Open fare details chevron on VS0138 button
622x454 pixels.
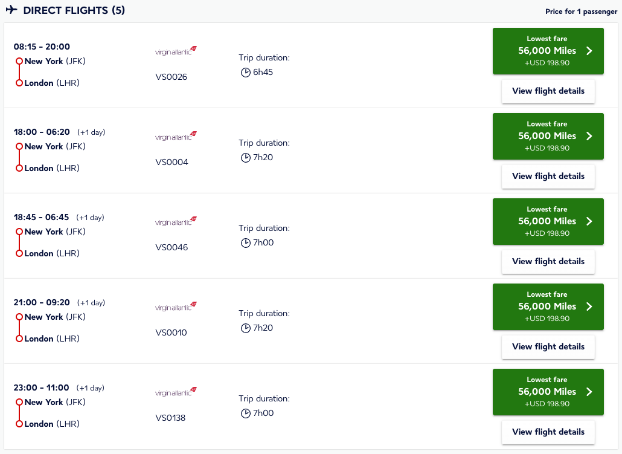click(588, 392)
